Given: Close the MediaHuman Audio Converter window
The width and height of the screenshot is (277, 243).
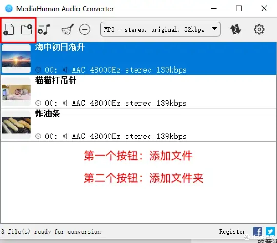Looking at the screenshot, I should coord(264,8).
